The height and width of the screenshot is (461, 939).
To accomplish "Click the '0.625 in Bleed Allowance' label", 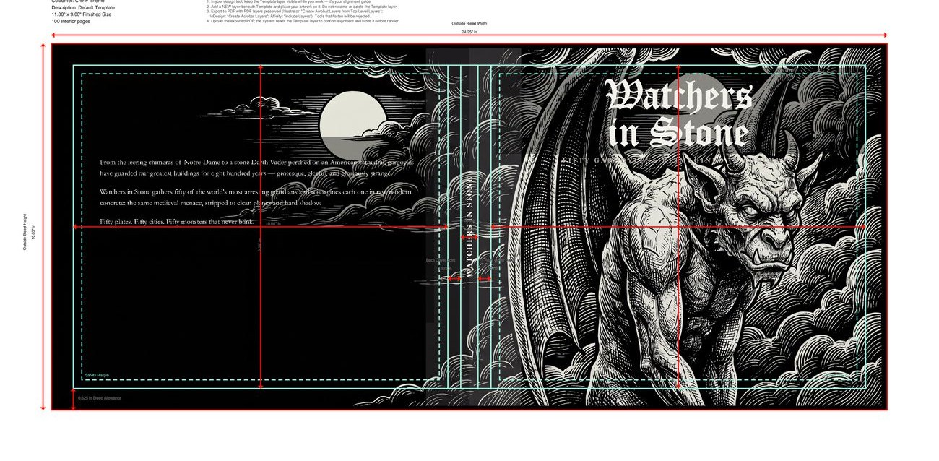I will [100, 398].
